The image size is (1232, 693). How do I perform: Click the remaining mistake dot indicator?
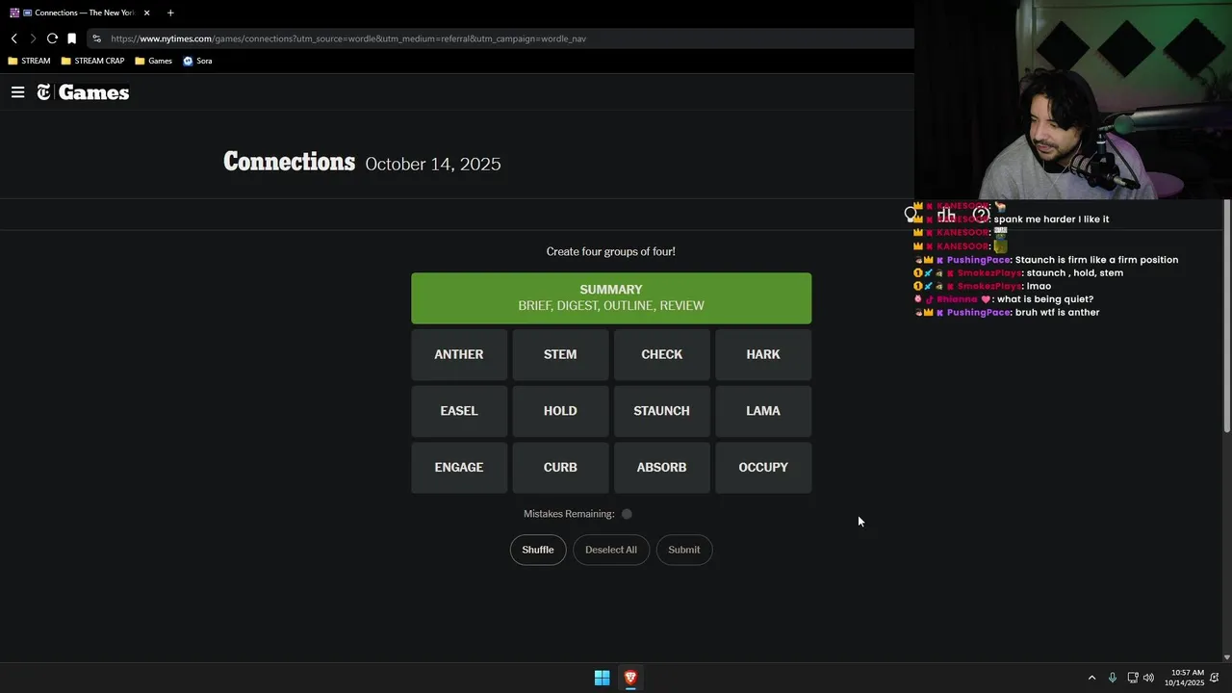[627, 514]
